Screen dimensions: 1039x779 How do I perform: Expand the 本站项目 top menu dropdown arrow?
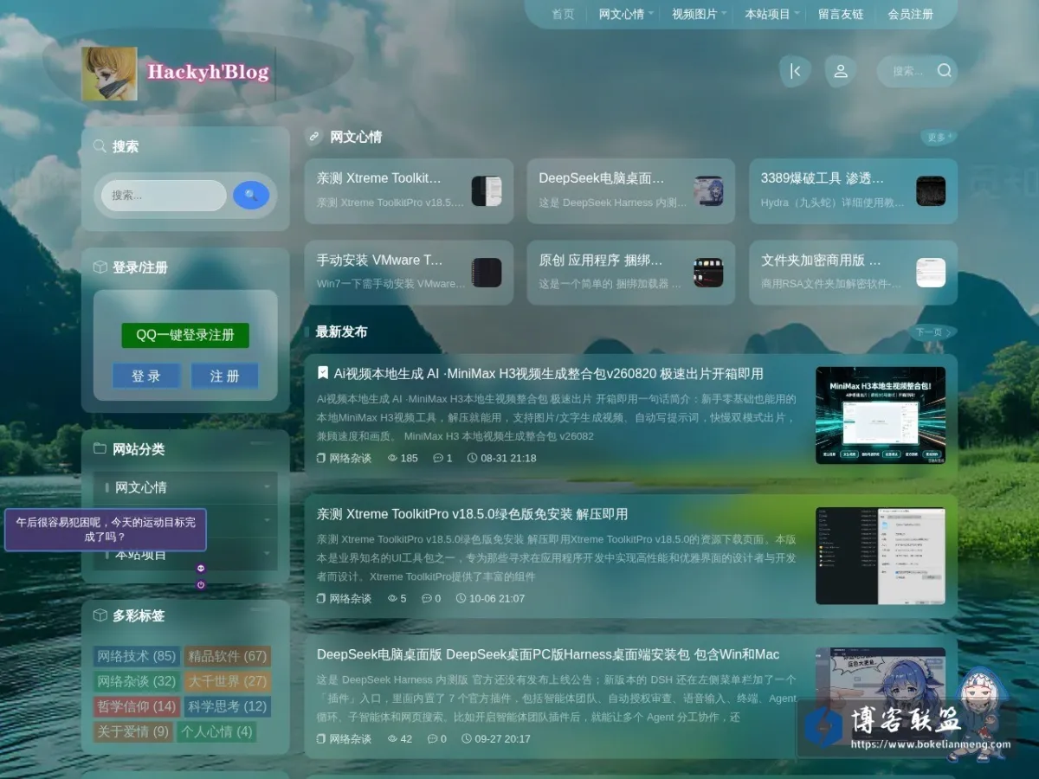point(797,14)
